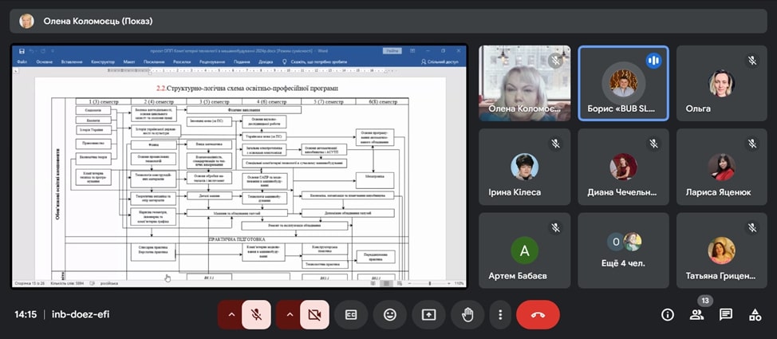Select Диана Чечельн... participant tile
The image size is (777, 339).
(x=623, y=167)
